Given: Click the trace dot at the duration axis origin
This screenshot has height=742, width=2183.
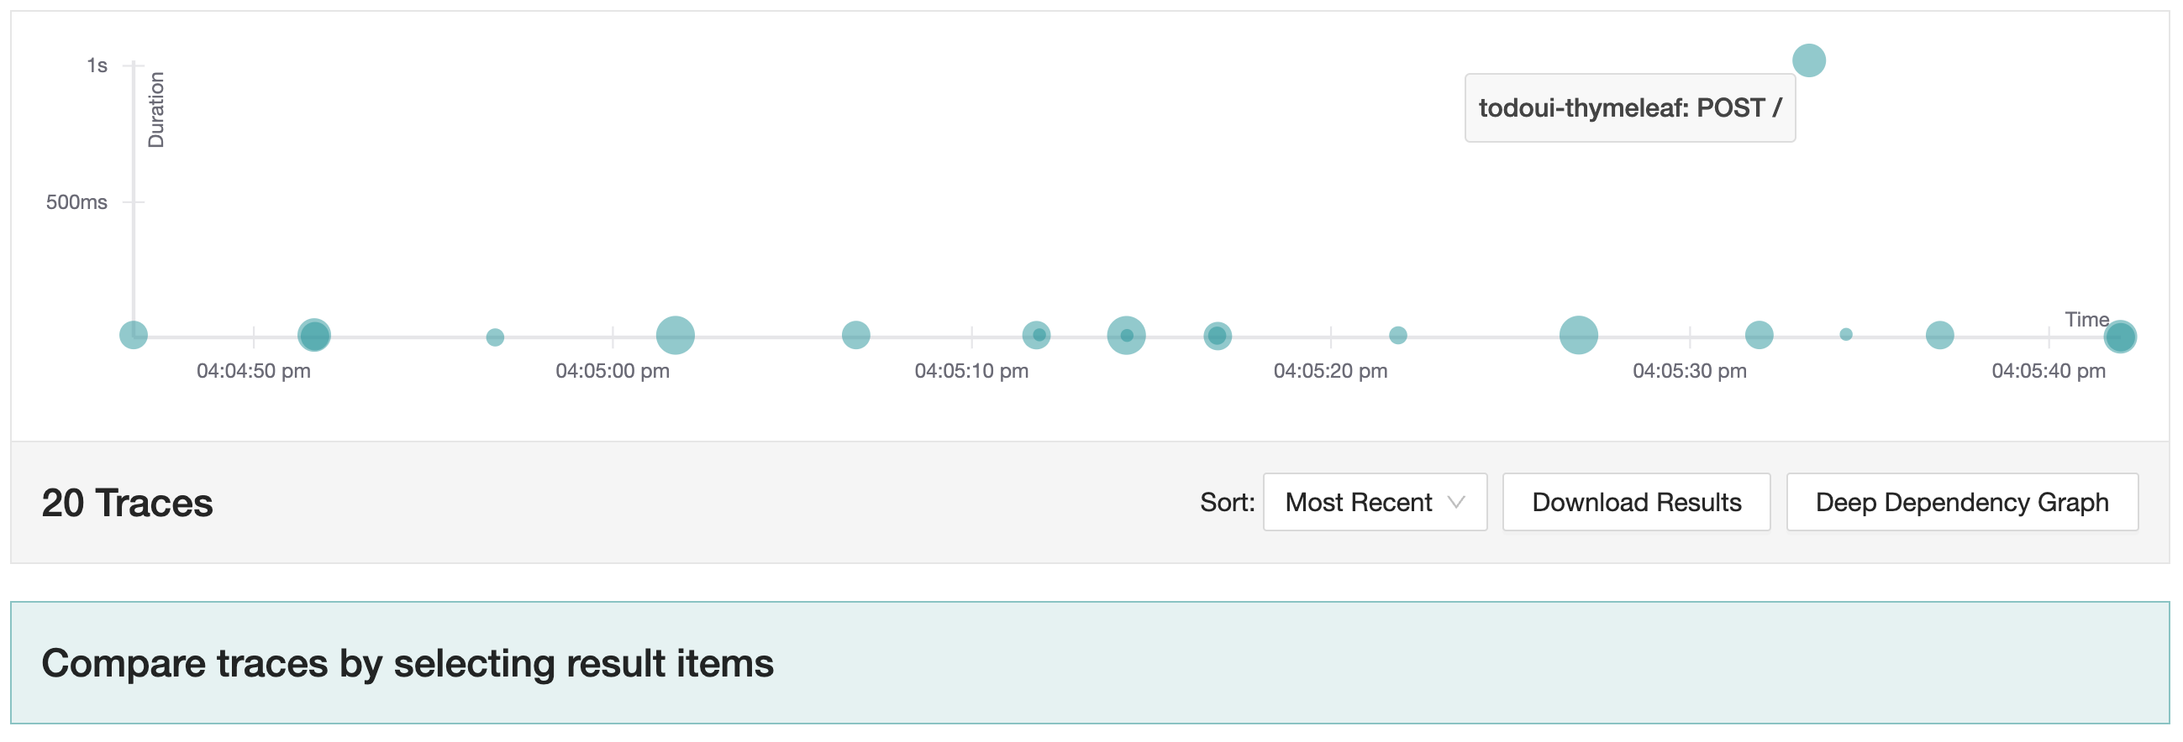Looking at the screenshot, I should click(133, 335).
